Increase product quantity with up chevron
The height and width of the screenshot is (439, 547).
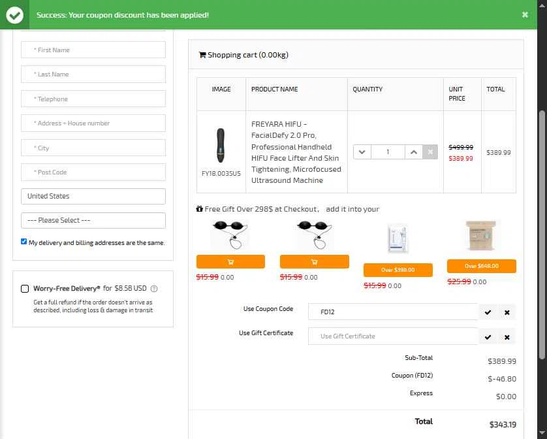414,152
